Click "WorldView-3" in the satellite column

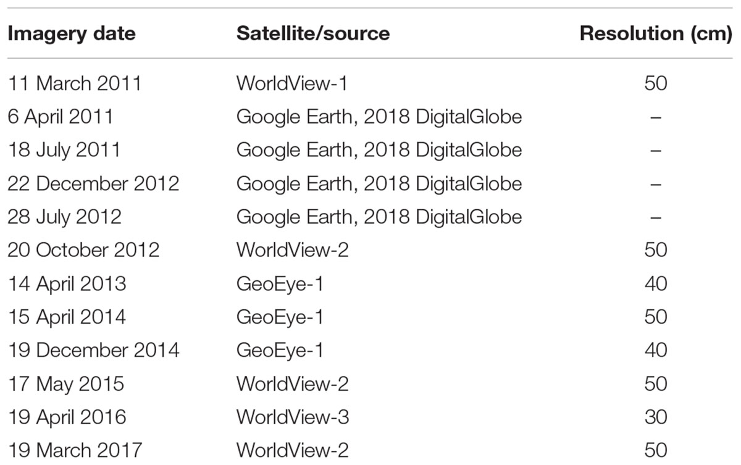pyautogui.click(x=293, y=417)
